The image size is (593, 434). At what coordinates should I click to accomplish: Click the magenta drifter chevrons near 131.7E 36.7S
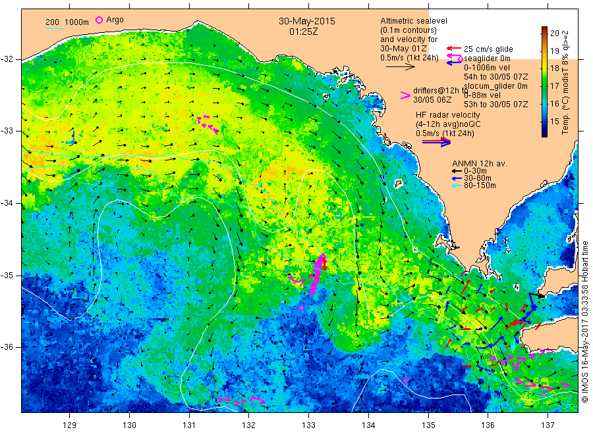pos(241,400)
